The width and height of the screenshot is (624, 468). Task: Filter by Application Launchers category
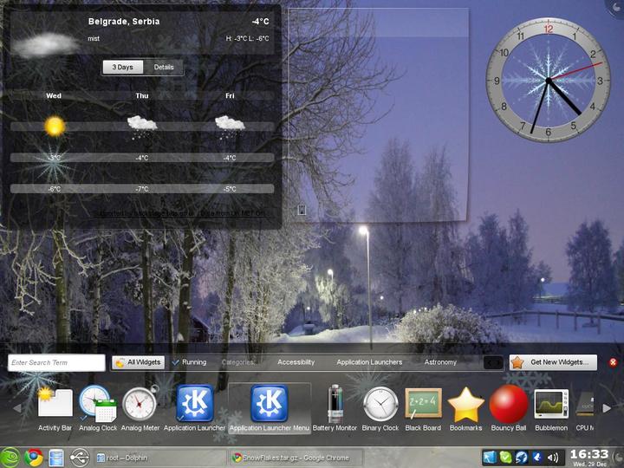point(369,362)
